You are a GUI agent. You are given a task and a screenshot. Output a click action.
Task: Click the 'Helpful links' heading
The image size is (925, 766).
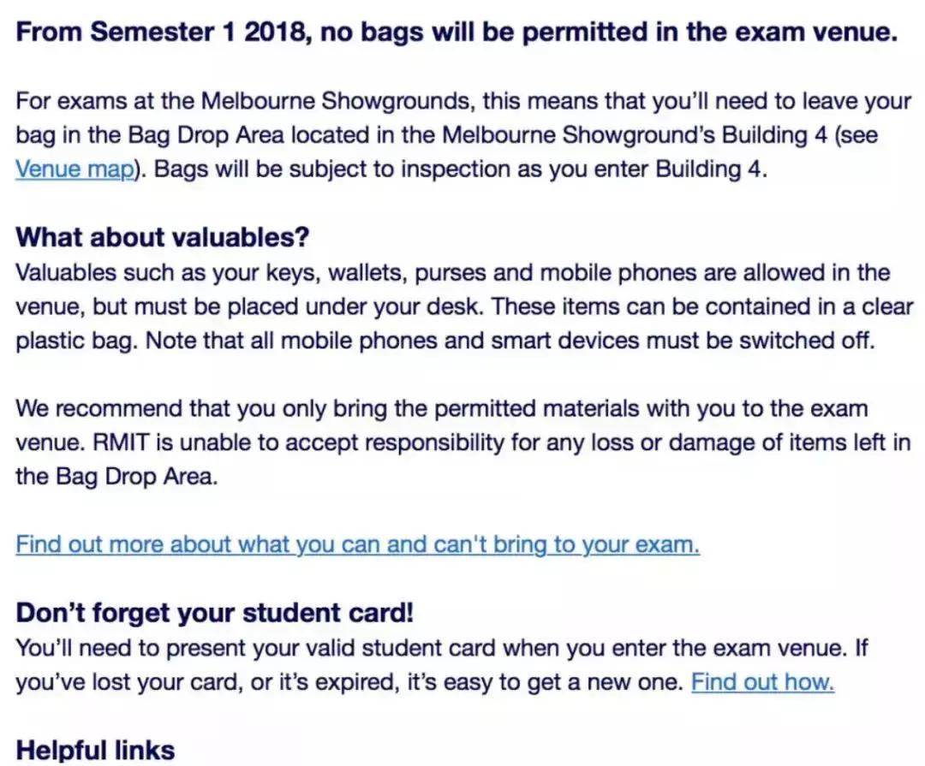click(x=95, y=750)
